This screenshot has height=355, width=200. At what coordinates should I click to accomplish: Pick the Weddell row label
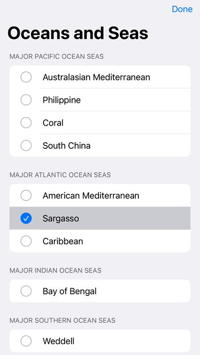pyautogui.click(x=59, y=341)
